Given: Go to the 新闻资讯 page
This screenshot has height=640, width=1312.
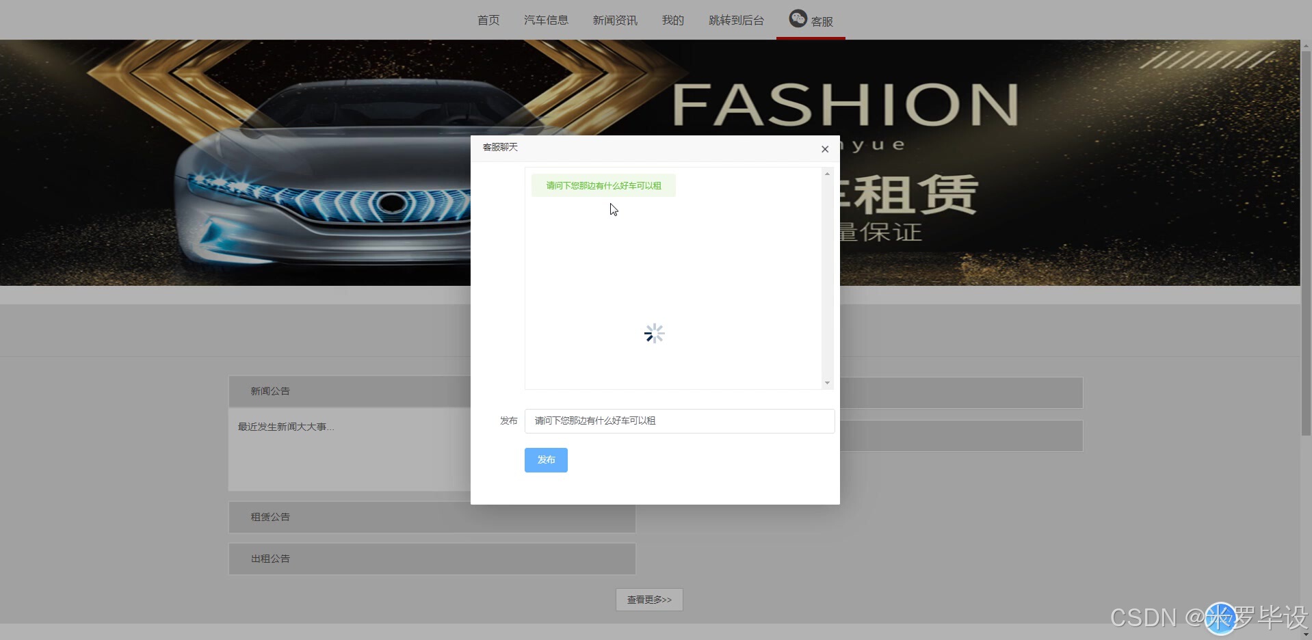Looking at the screenshot, I should [615, 21].
